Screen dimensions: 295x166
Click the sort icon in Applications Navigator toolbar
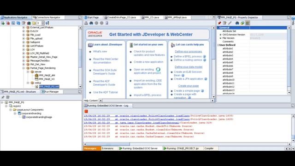coord(47,23)
